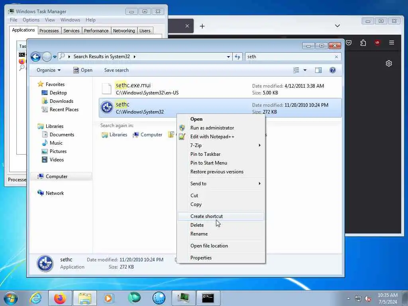Open Task Manager Windows menu
This screenshot has width=408, height=306.
tap(70, 20)
